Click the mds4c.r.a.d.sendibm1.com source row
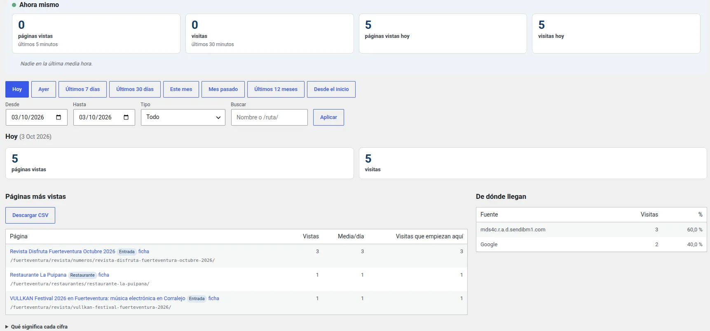This screenshot has height=331, width=710. tap(591, 230)
